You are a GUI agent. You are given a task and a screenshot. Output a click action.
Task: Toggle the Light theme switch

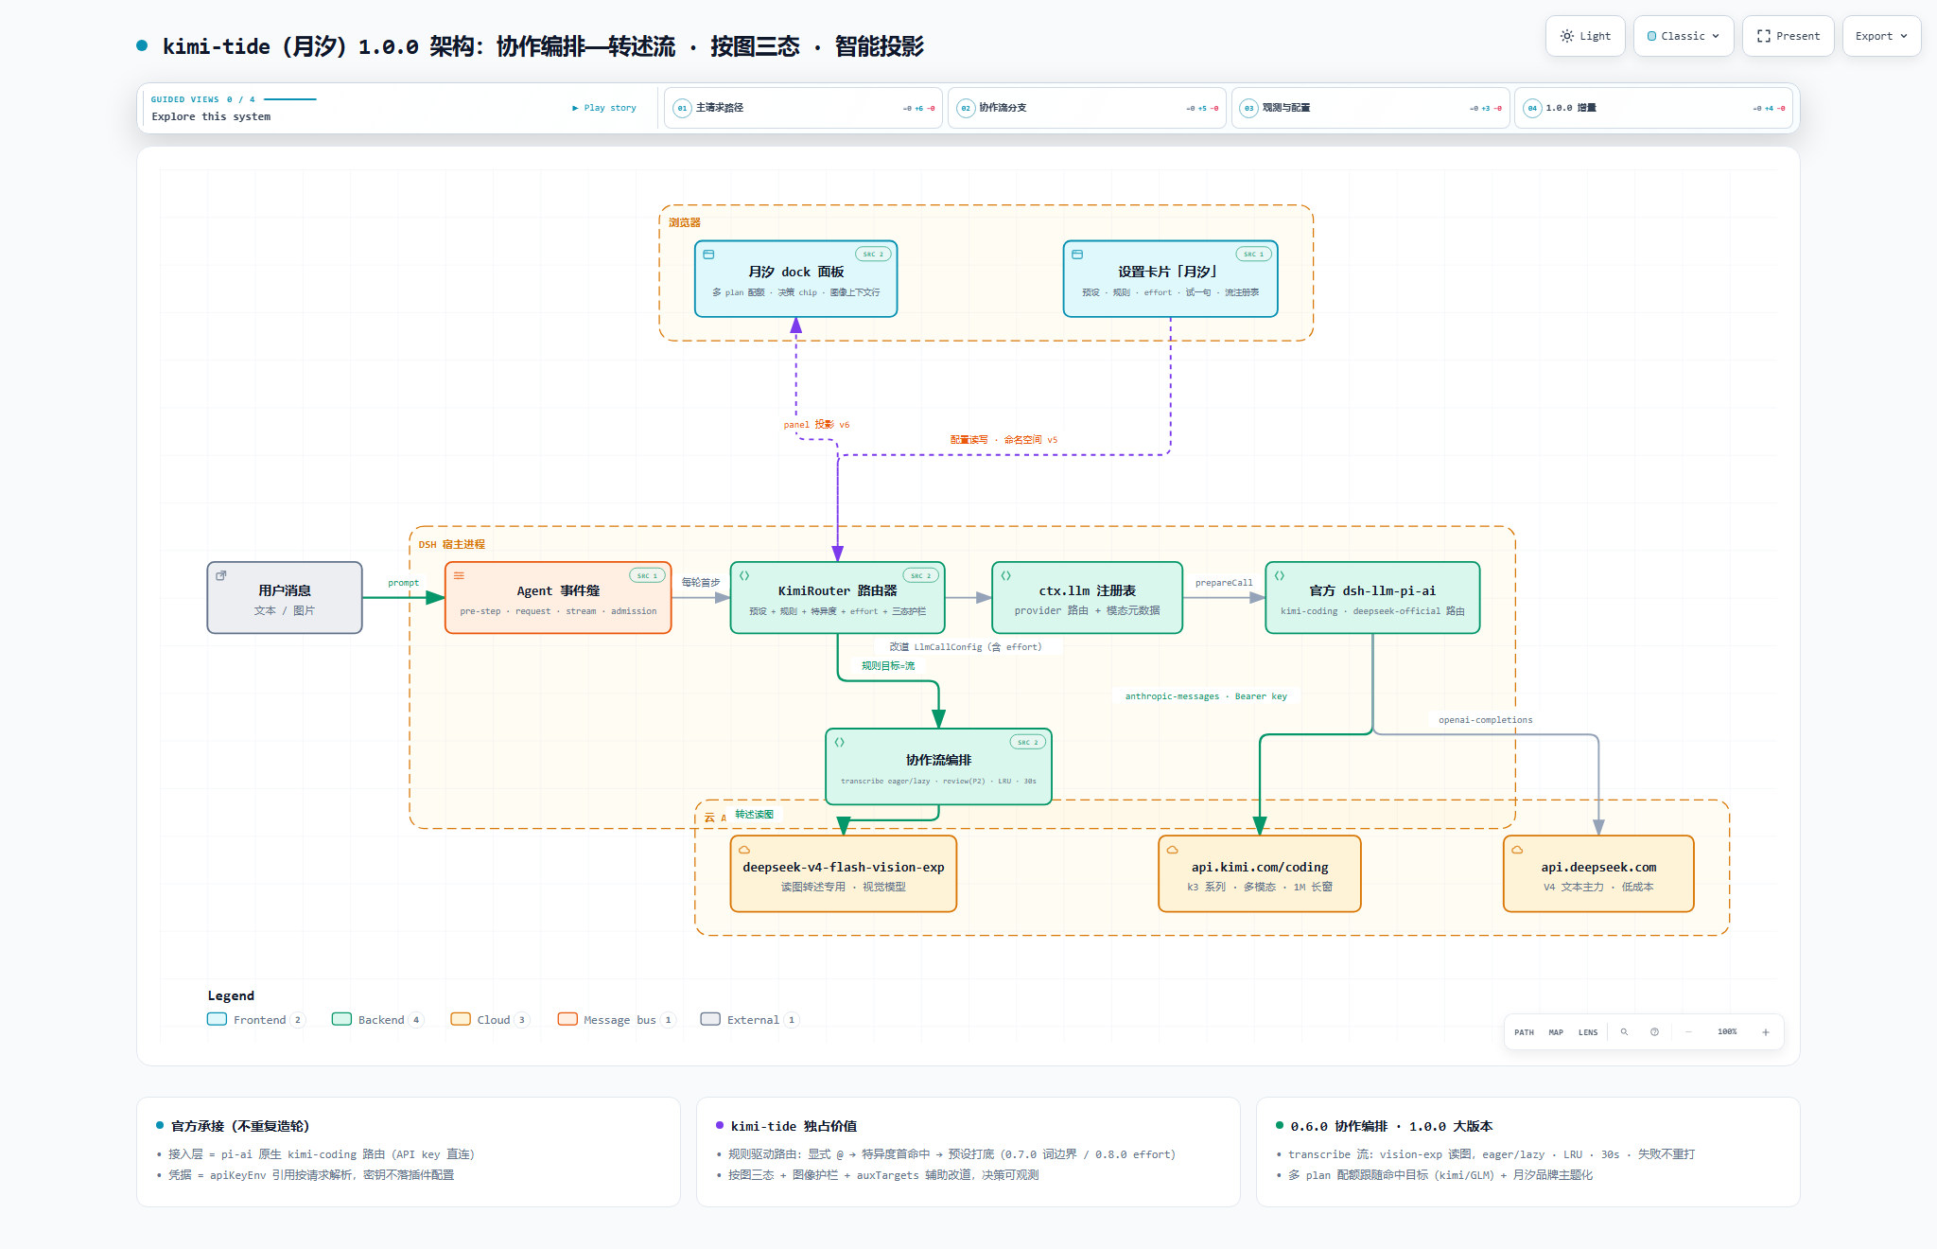(x=1585, y=36)
